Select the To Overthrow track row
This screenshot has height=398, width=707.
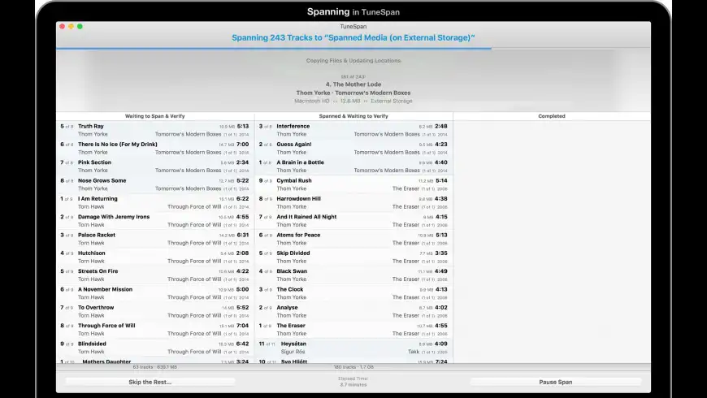(x=154, y=311)
